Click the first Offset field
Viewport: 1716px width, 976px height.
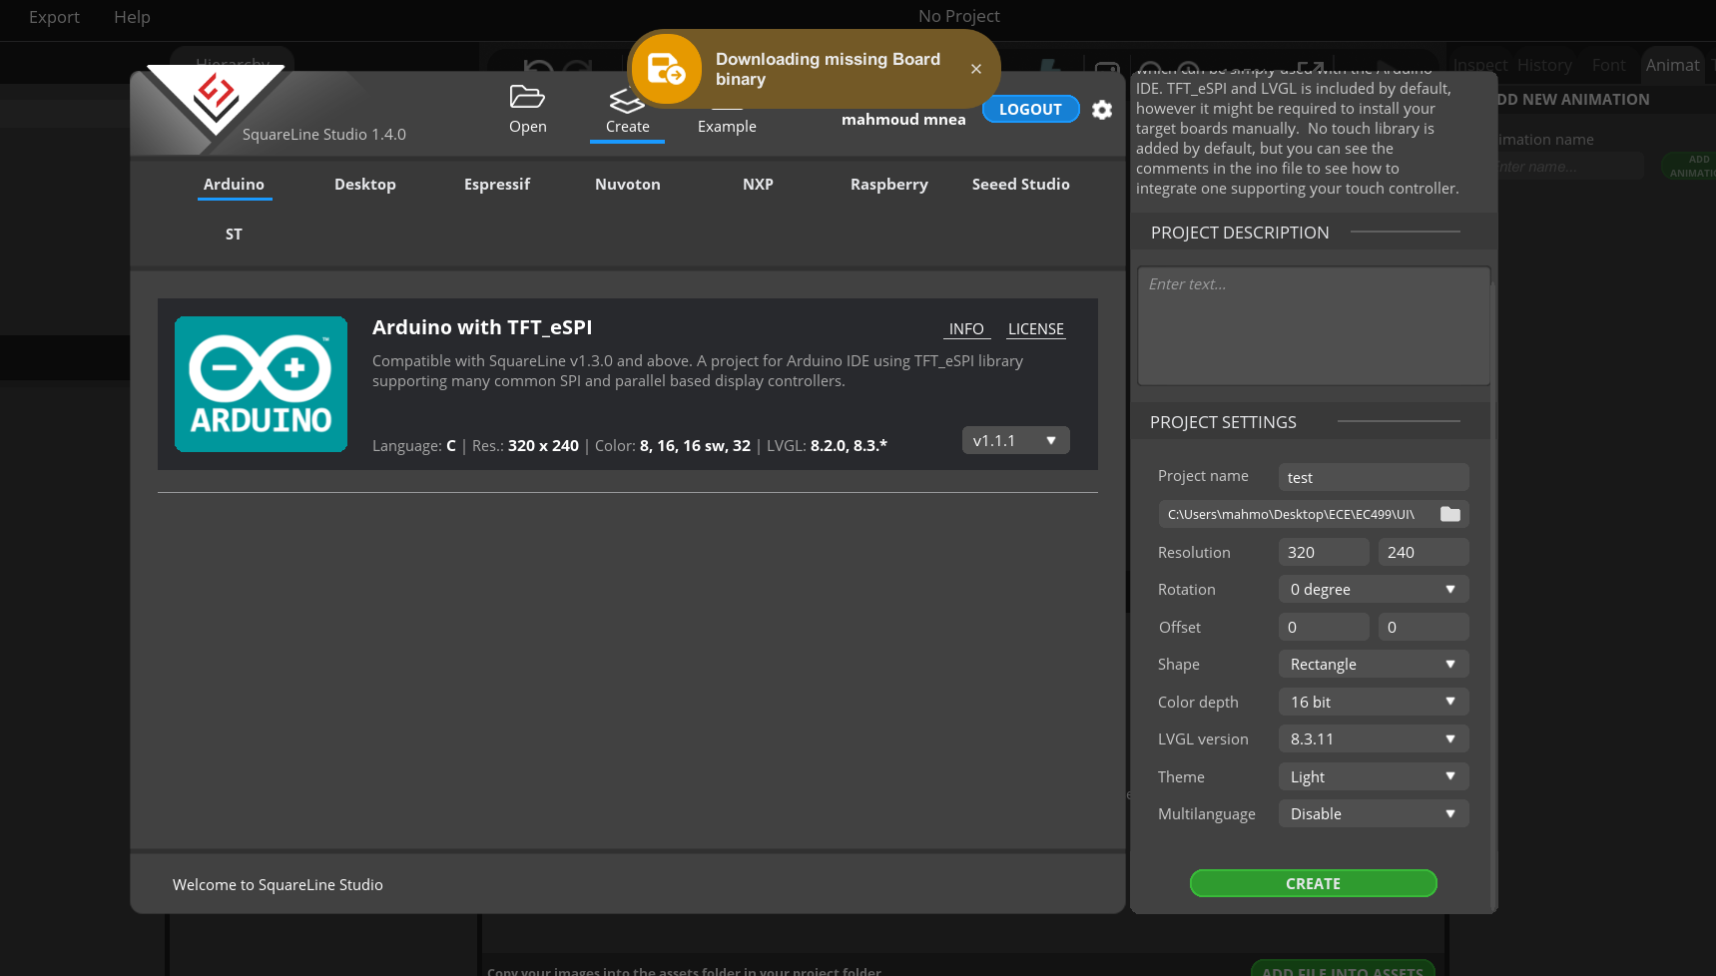point(1324,627)
